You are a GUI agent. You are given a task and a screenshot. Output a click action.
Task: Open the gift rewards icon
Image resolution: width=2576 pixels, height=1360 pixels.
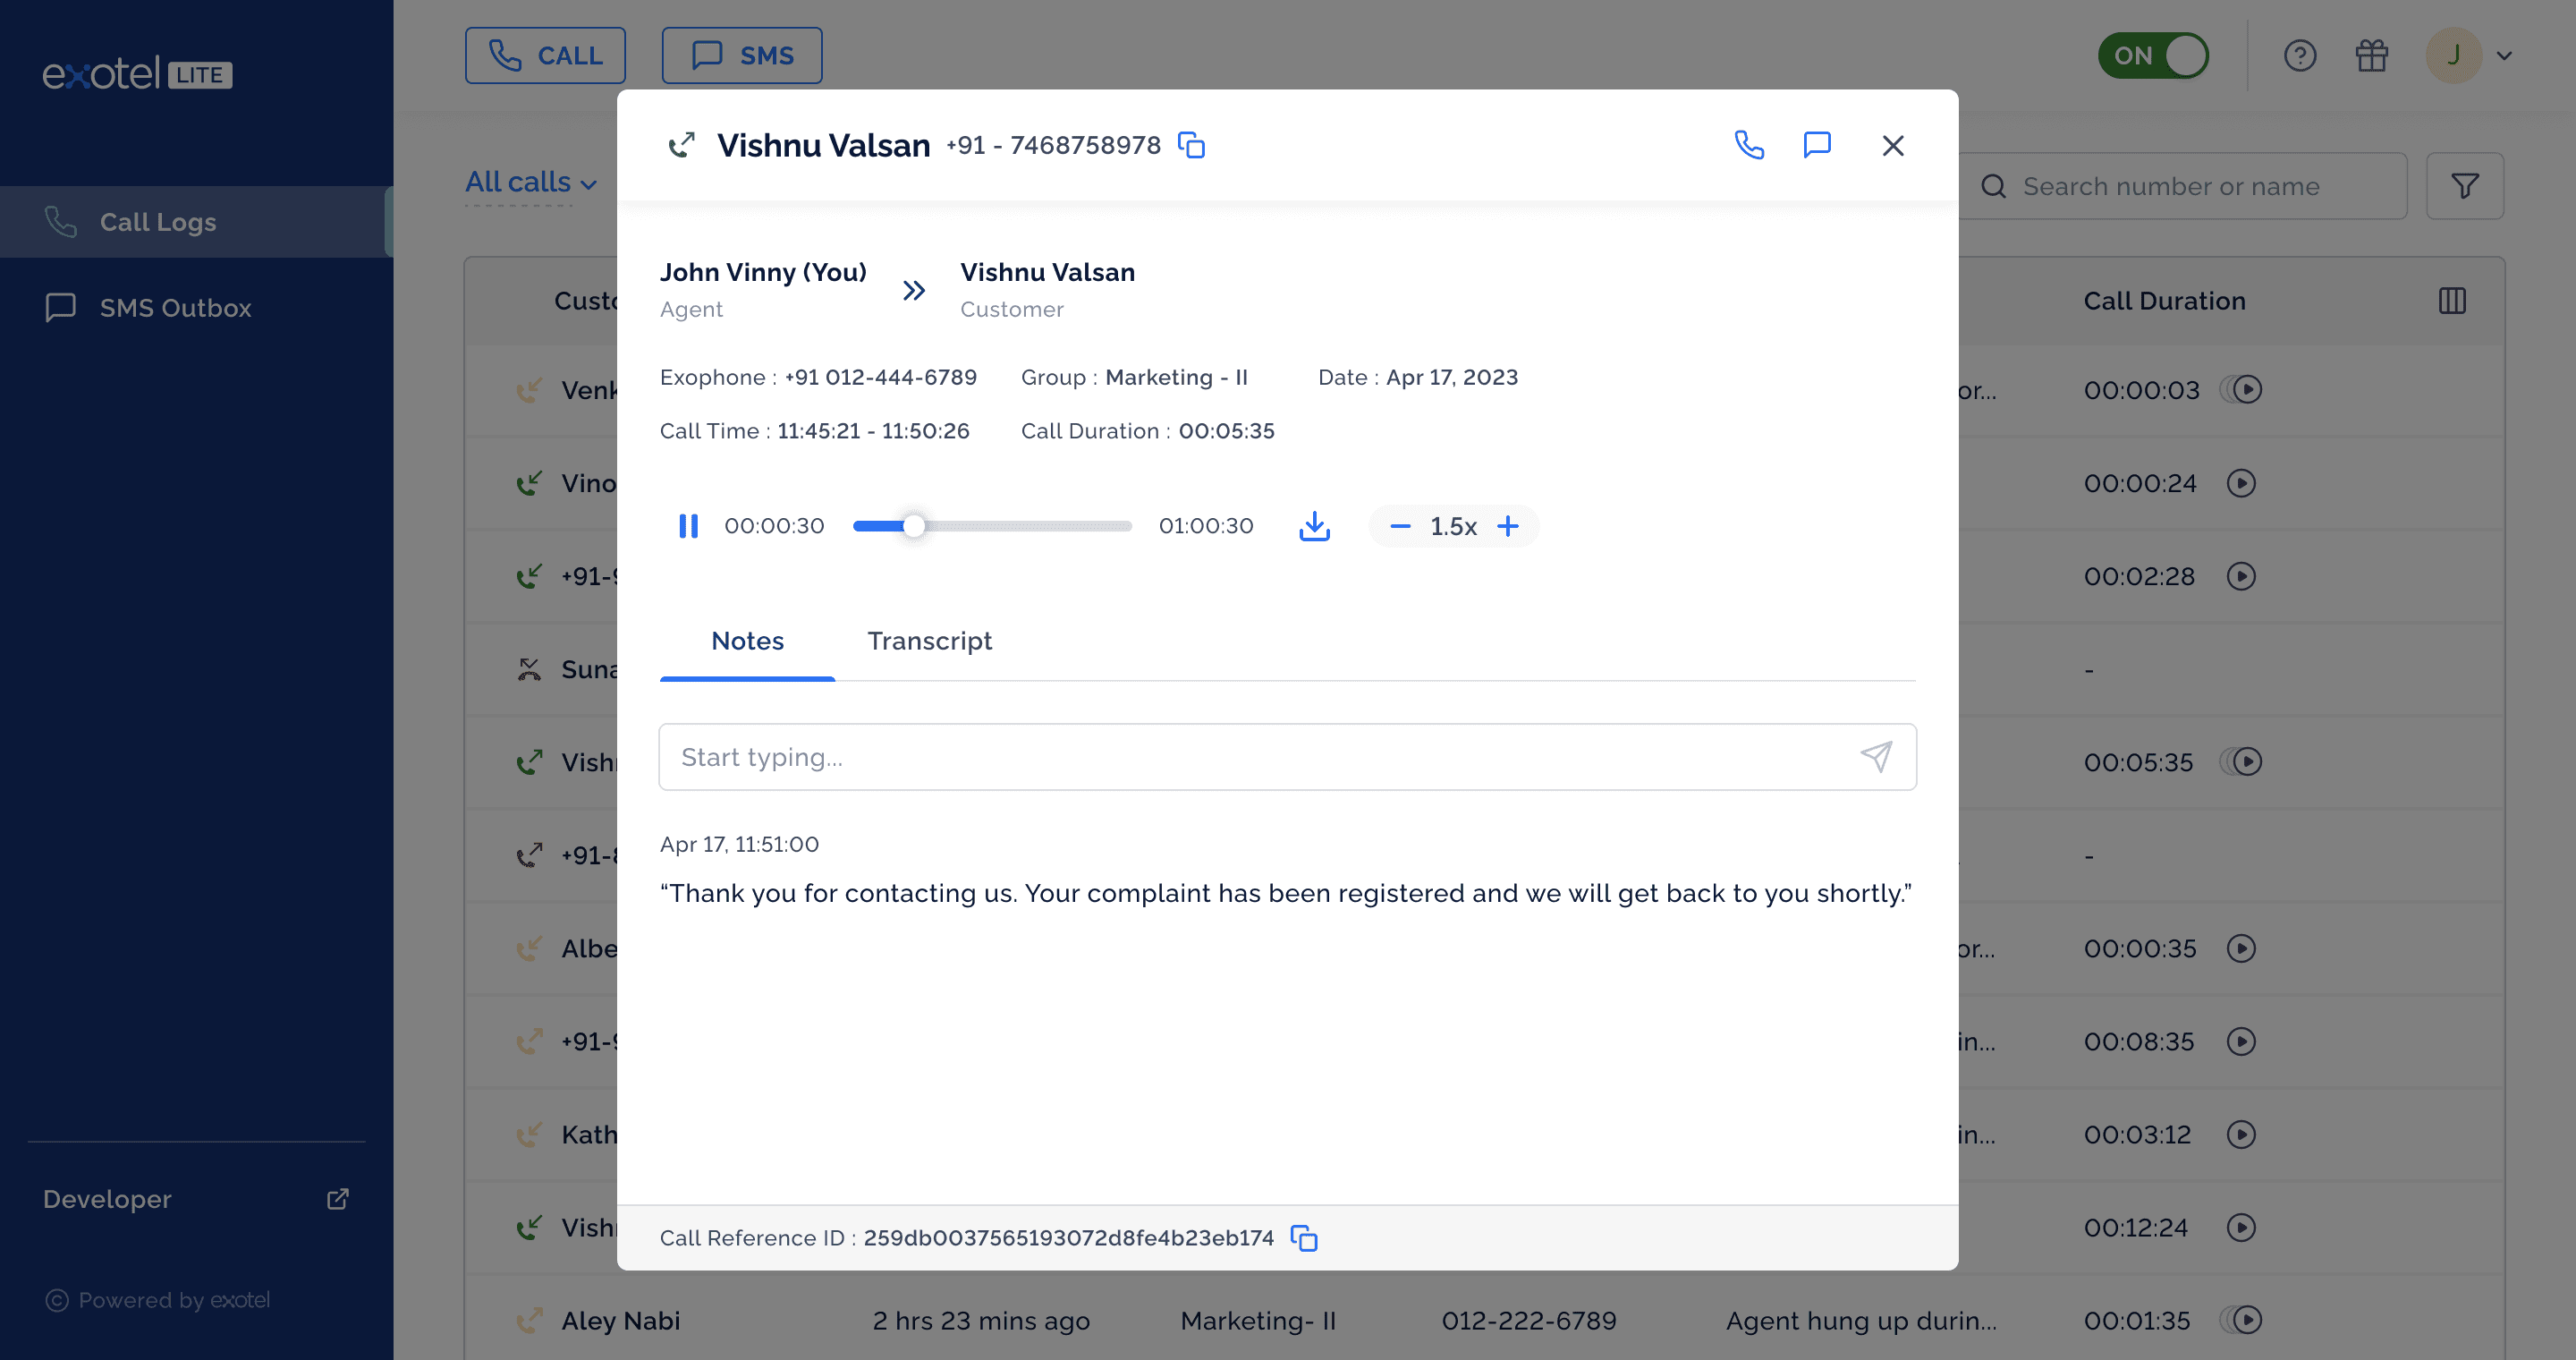pyautogui.click(x=2371, y=56)
